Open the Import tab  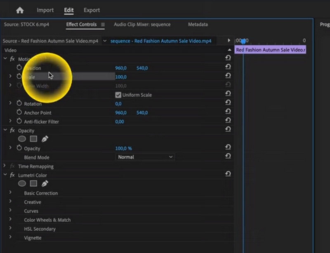point(45,10)
